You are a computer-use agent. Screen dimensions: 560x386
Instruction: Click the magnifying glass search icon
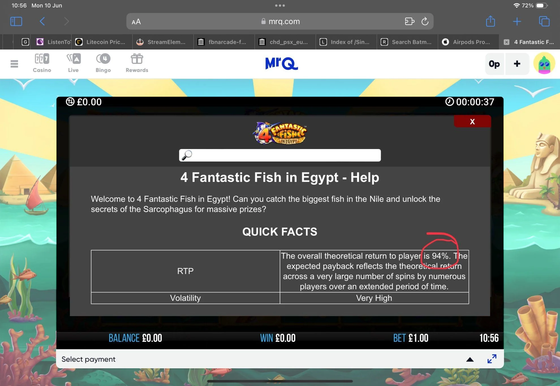pyautogui.click(x=187, y=155)
